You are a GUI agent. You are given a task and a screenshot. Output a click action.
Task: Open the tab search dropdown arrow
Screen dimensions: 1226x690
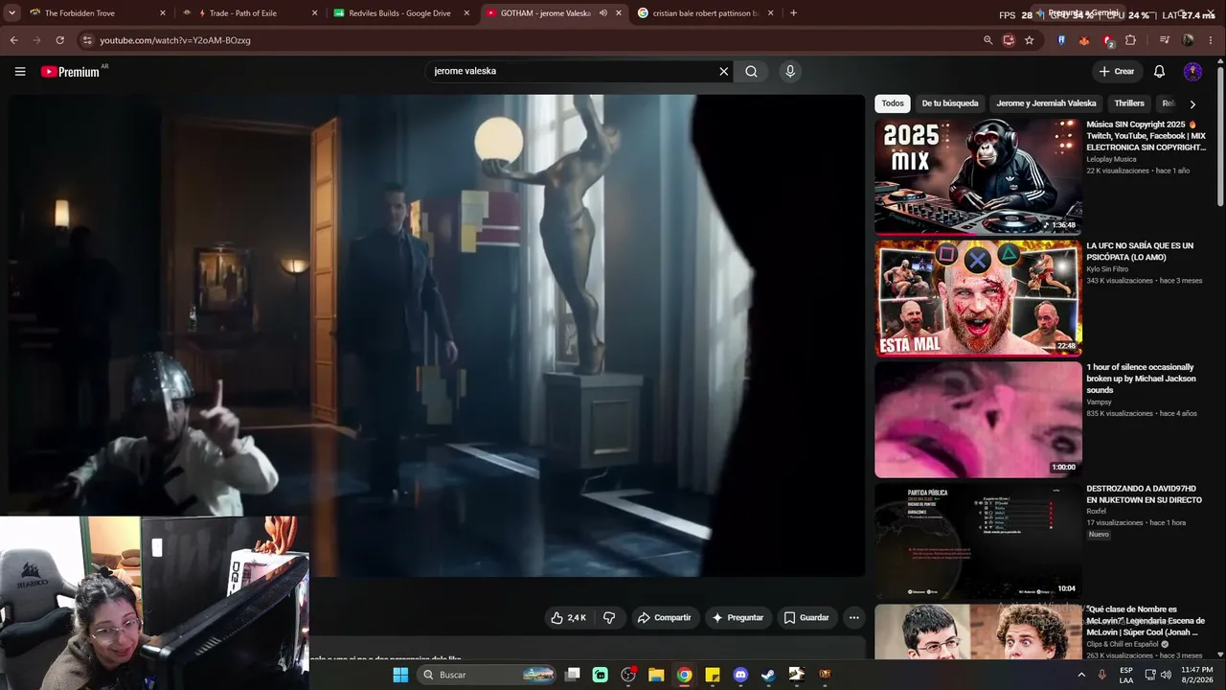point(11,13)
